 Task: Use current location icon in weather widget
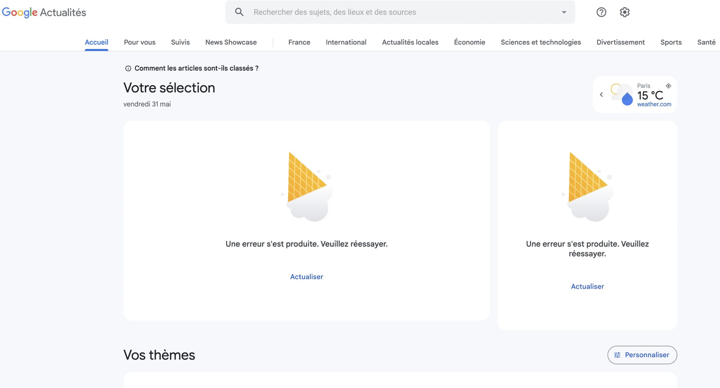point(669,86)
